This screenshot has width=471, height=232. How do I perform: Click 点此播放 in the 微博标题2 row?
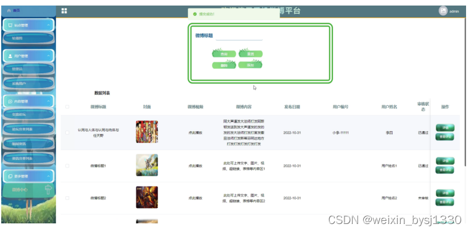pos(195,198)
